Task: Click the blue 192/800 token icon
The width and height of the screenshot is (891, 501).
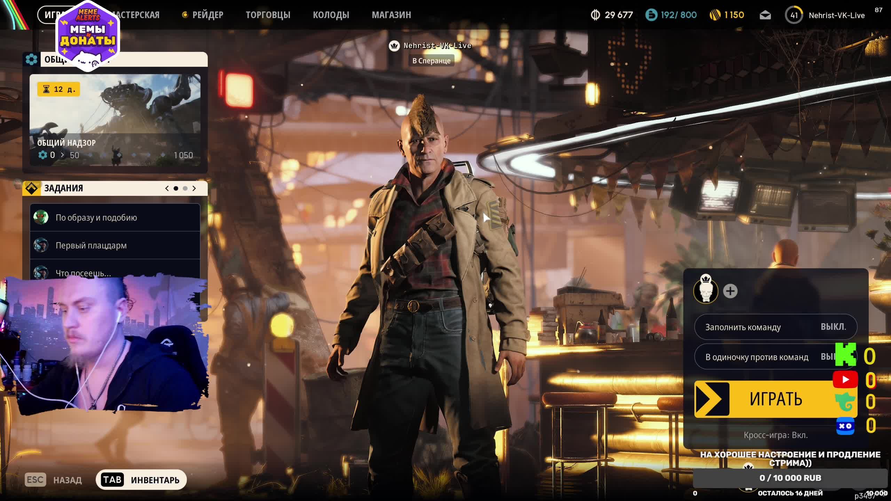Action: (x=651, y=15)
